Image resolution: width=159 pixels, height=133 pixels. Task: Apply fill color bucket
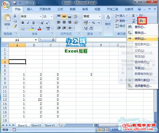[x=32, y=28]
